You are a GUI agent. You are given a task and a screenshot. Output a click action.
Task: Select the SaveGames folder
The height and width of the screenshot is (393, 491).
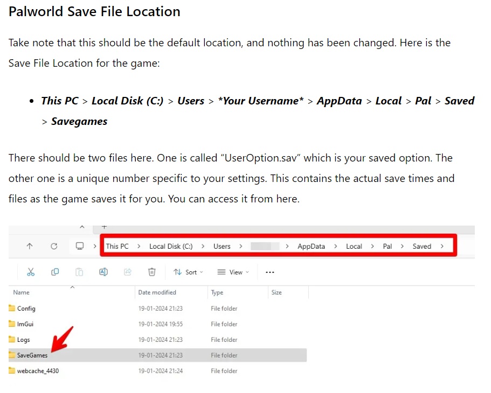click(x=32, y=355)
